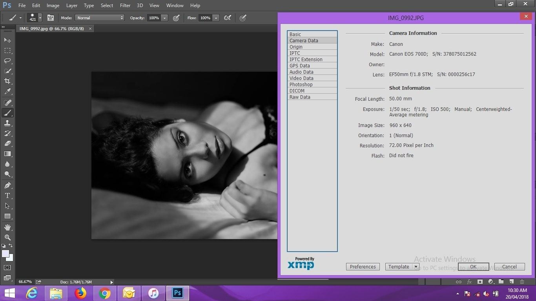The image size is (536, 301).
Task: Select the Zoom tool
Action: pos(7,238)
